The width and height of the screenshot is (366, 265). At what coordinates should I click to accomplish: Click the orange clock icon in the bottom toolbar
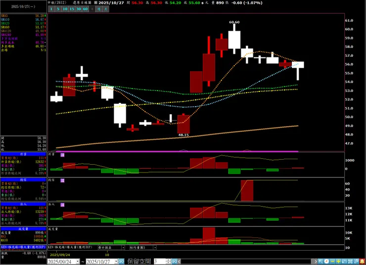click(326, 262)
